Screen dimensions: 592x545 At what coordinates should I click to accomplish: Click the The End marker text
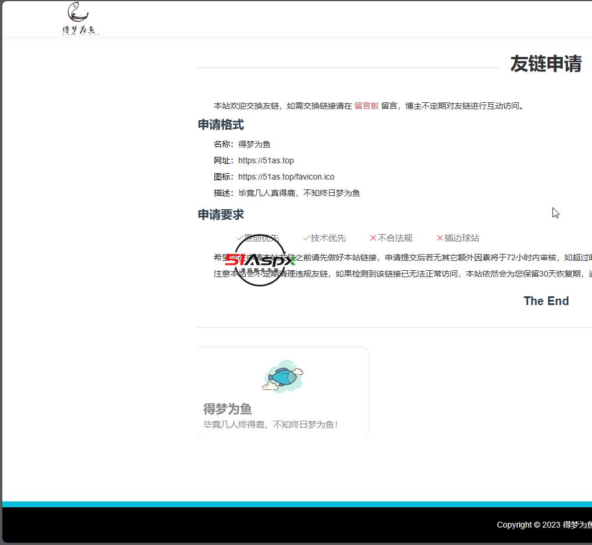[x=546, y=301]
